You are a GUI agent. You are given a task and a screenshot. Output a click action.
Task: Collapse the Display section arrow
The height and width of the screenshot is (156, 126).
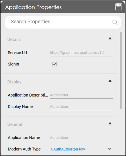click(x=110, y=81)
